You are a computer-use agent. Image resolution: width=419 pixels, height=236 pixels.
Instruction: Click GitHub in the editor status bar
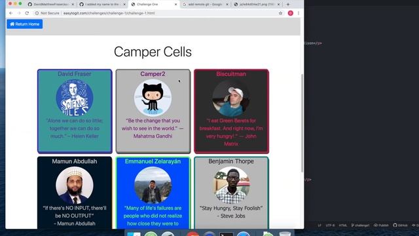400,226
